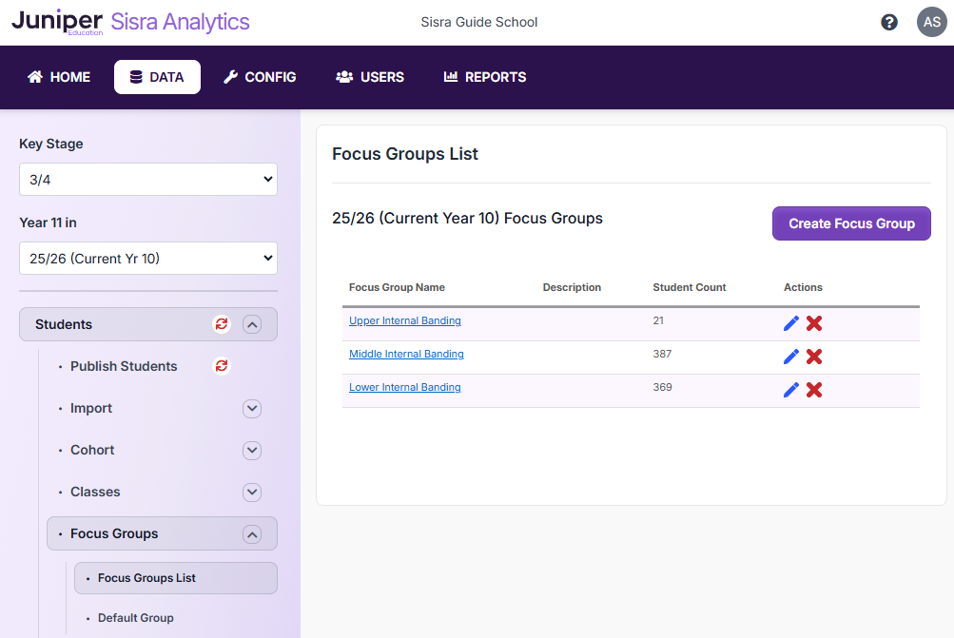This screenshot has width=954, height=638.
Task: Click the edit pencil for Upper Internal Banding
Action: click(x=790, y=323)
